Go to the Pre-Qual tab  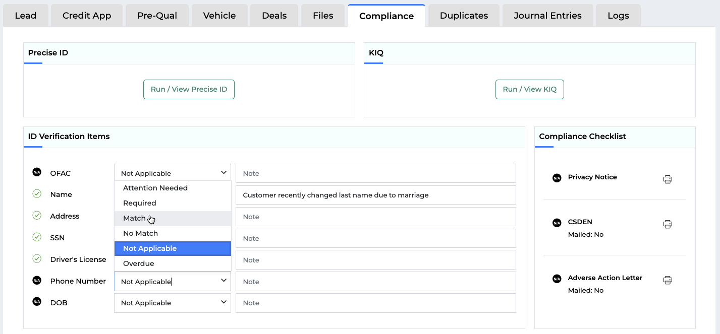157,16
